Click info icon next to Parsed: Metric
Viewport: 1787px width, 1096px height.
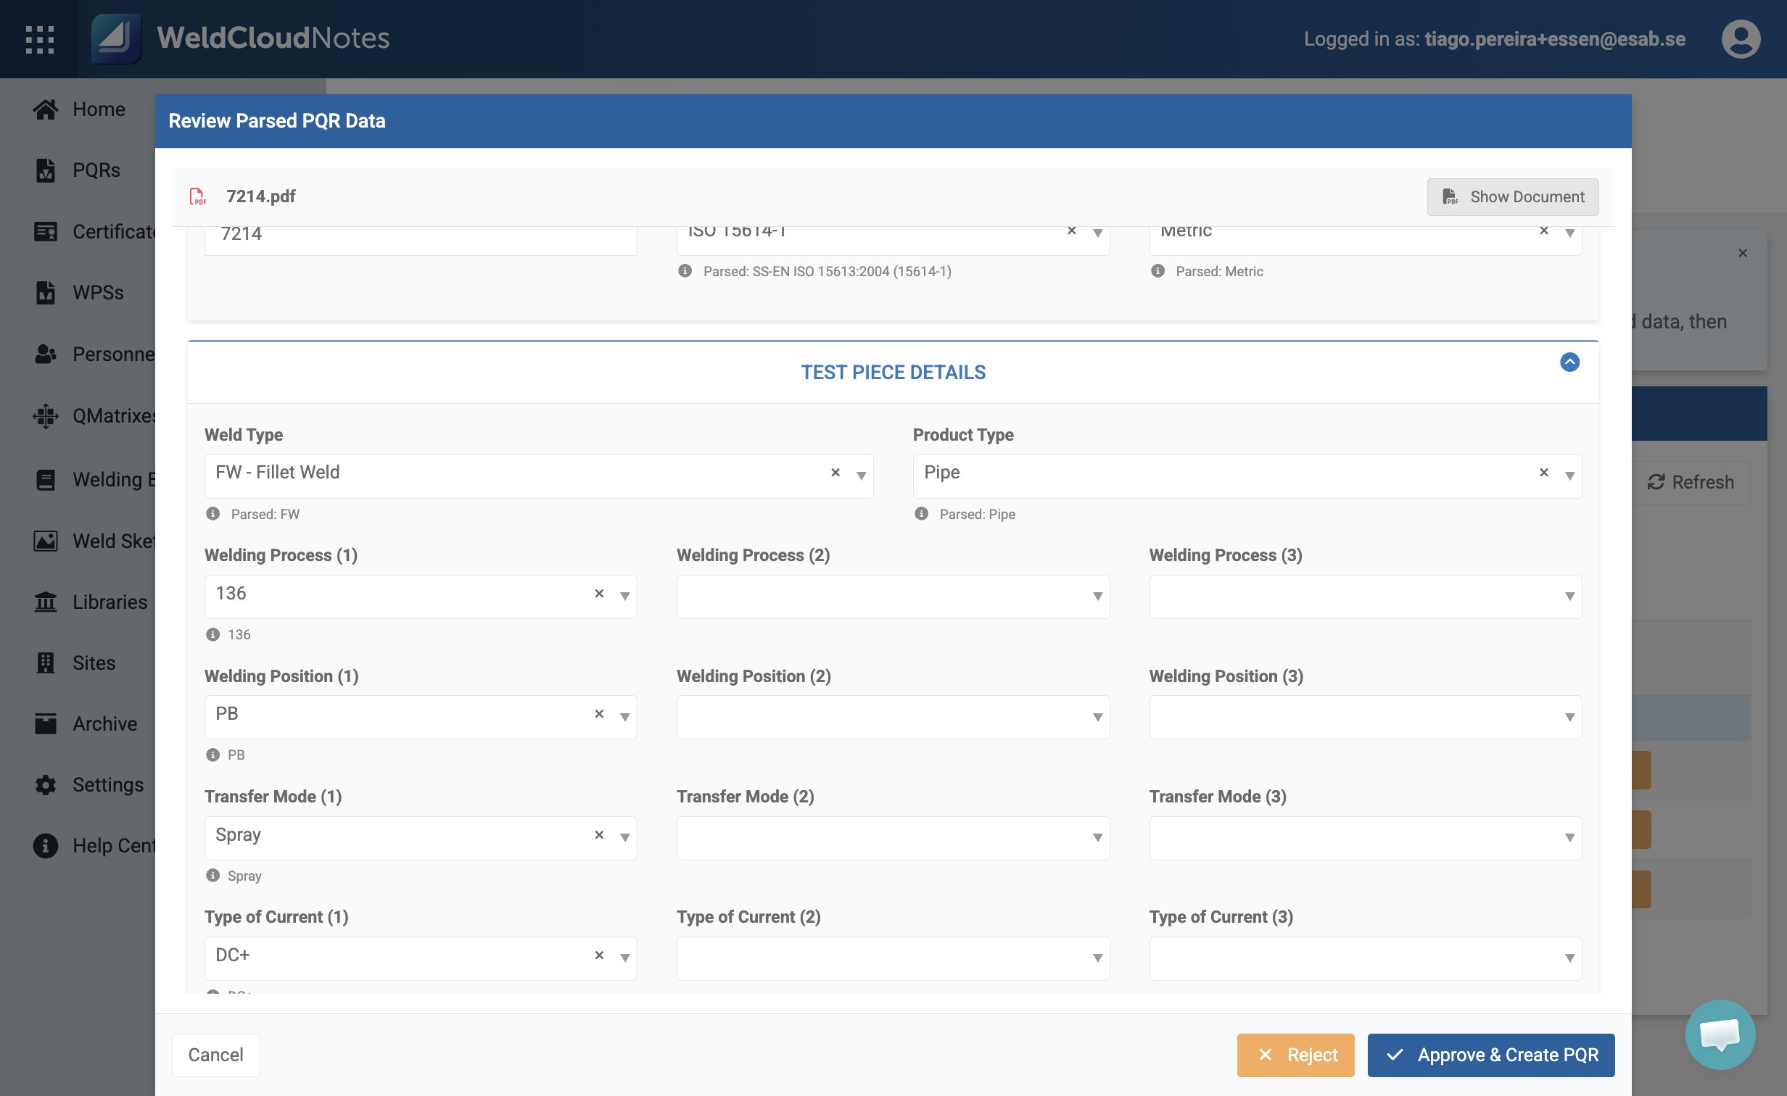coord(1157,271)
